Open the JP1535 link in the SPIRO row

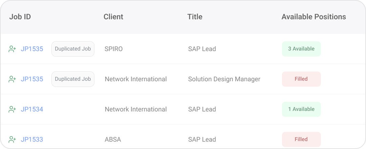point(32,49)
